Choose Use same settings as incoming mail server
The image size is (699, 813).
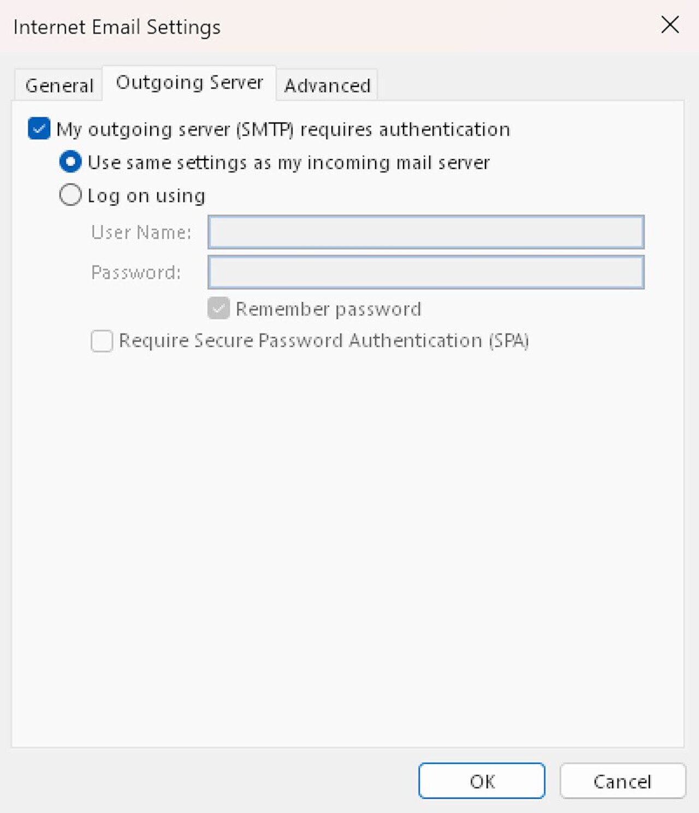click(70, 162)
